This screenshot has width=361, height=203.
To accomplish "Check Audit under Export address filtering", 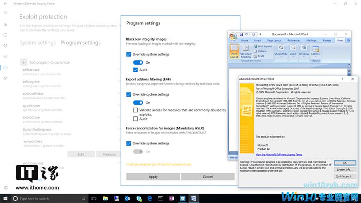I will tap(136, 119).
